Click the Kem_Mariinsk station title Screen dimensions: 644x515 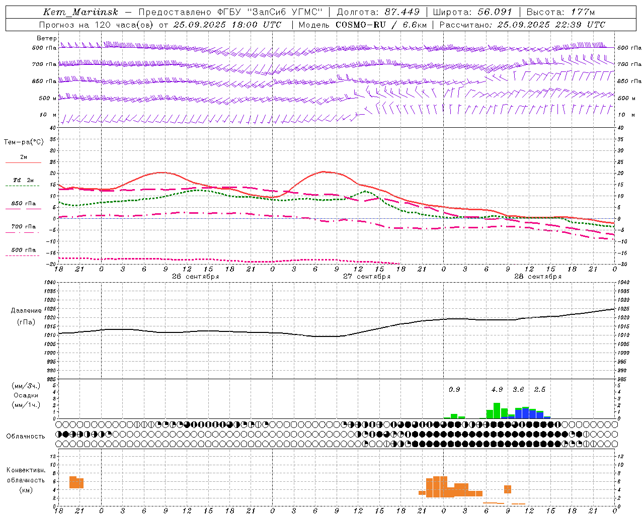[80, 12]
